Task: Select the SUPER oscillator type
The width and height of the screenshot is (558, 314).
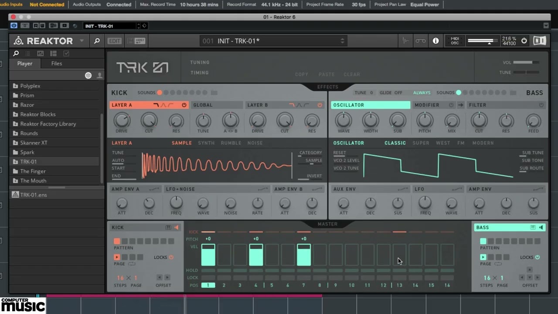Action: pos(421,143)
